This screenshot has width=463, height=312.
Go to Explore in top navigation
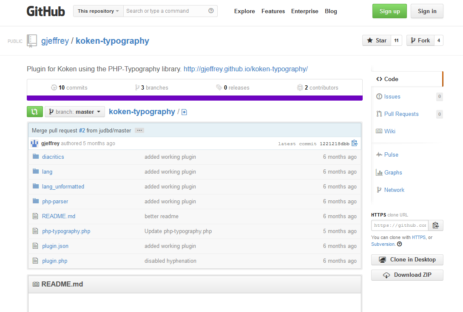244,11
